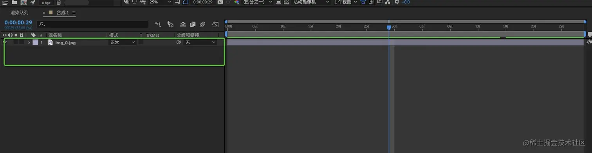Toggle pixel aspect ratio correction icon

click(363, 2)
